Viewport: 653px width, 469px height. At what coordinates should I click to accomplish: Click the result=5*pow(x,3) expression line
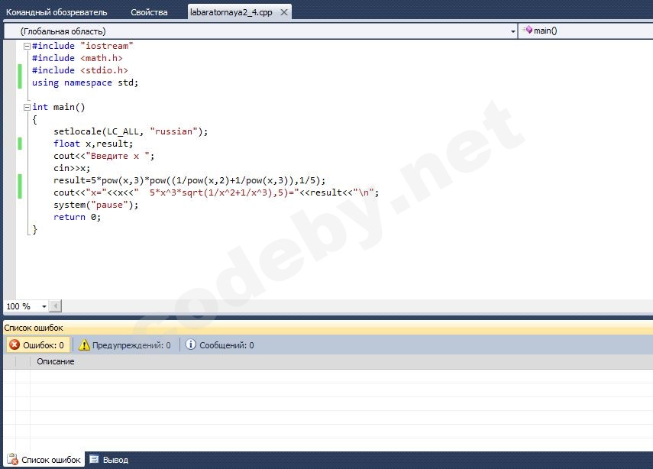click(x=189, y=180)
